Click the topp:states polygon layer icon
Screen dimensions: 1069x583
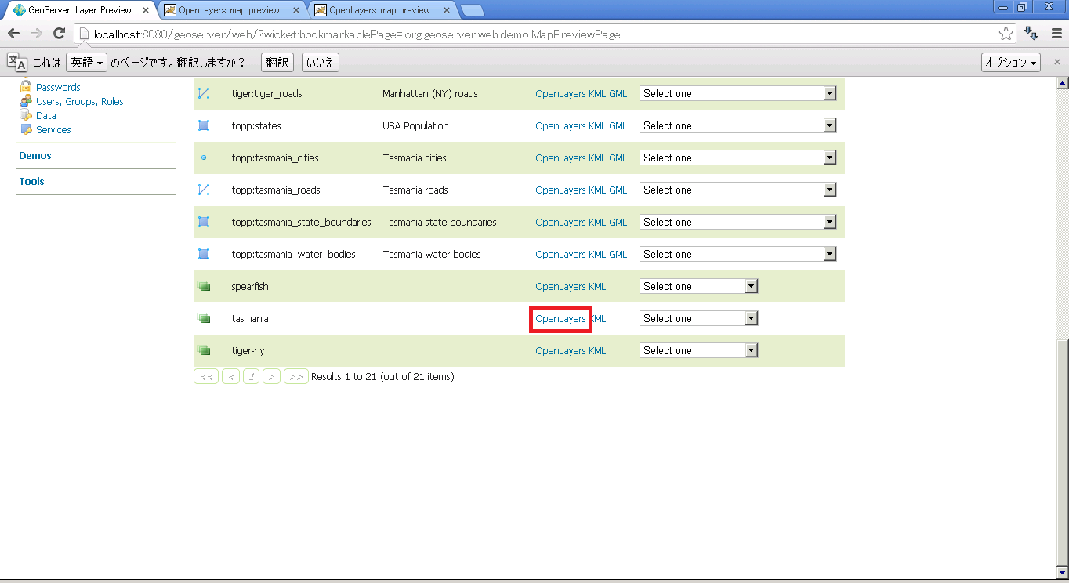coord(204,125)
